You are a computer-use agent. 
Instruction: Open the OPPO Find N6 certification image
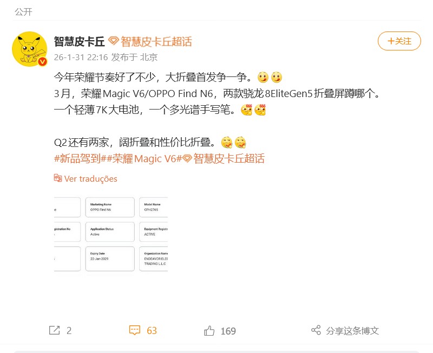point(111,234)
